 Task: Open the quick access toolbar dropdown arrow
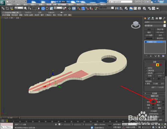coord(26,1)
